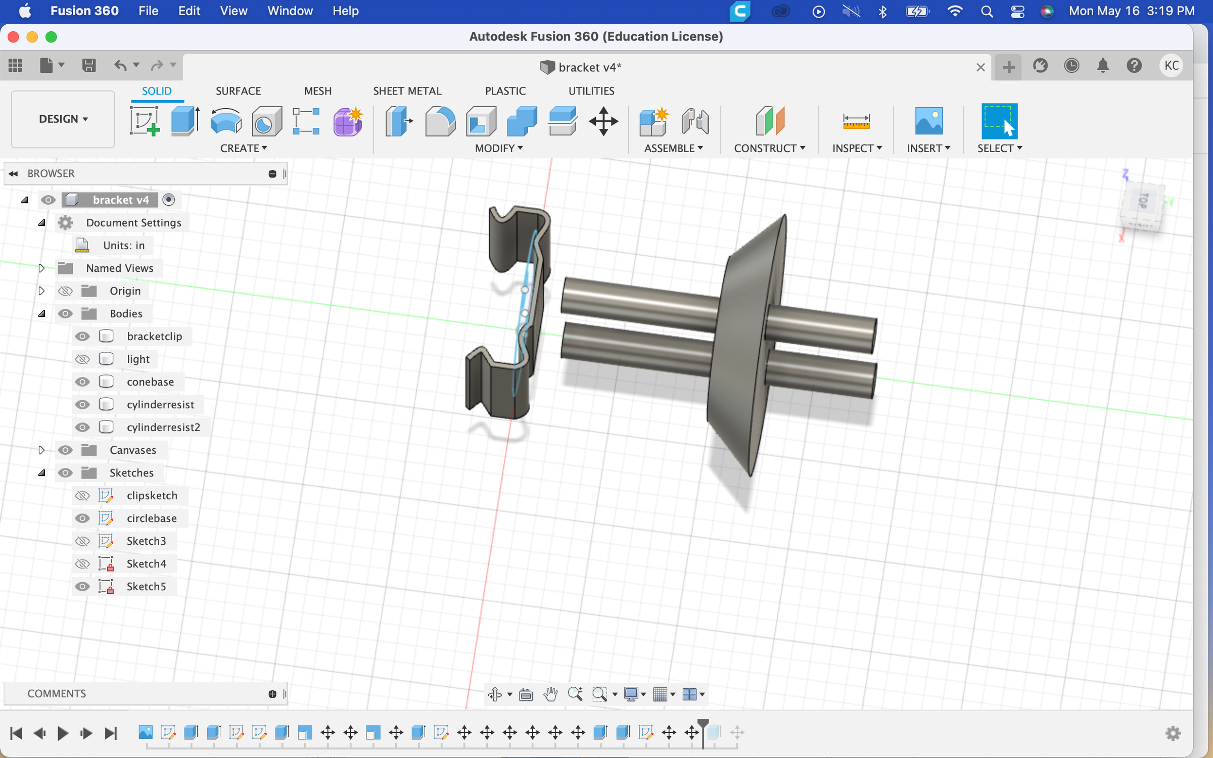This screenshot has width=1213, height=758.
Task: Open the Revolve tool
Action: point(225,121)
